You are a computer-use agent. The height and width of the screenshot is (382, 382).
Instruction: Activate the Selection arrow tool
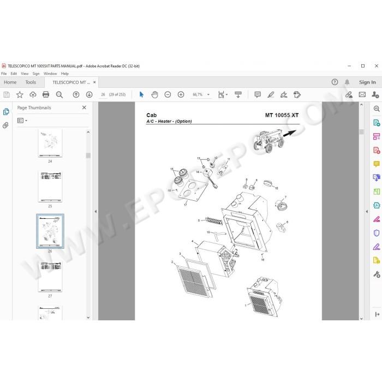point(141,94)
